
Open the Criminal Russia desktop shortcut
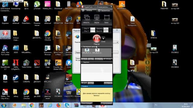click(x=69, y=79)
